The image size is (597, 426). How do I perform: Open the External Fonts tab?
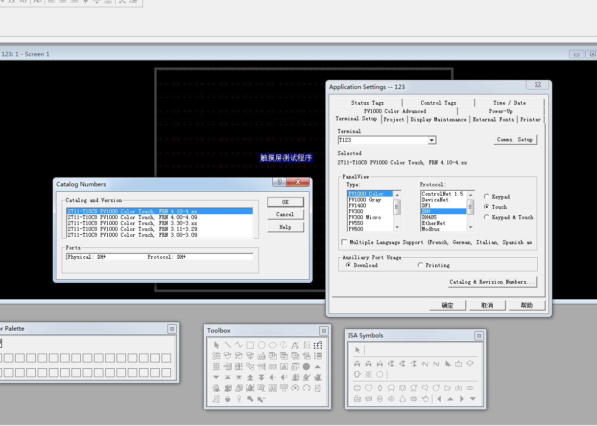(x=493, y=119)
